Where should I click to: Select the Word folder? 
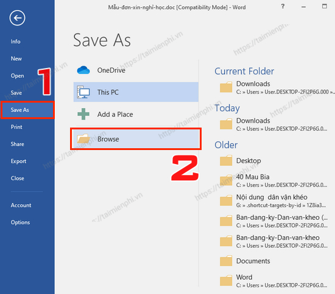pos(244,277)
